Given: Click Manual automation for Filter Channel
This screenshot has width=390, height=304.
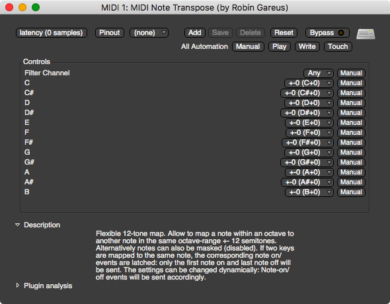Looking at the screenshot, I should coord(351,73).
